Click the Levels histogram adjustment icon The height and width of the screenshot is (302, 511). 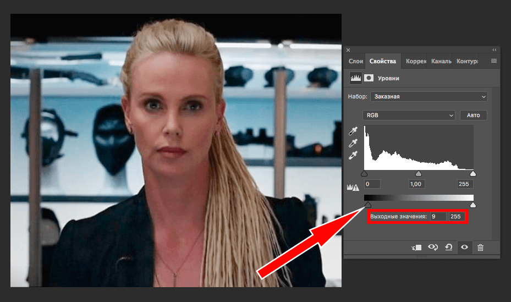point(355,79)
